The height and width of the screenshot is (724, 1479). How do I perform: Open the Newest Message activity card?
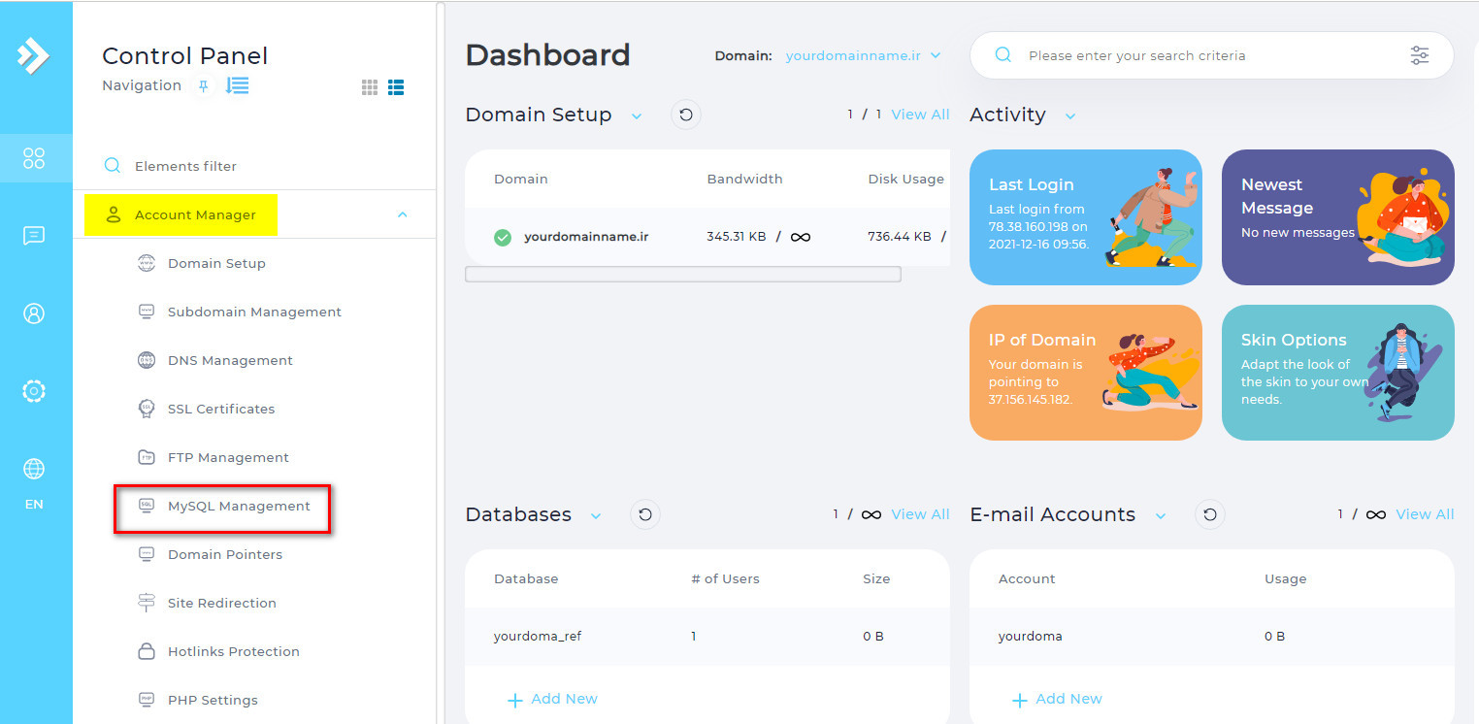[1338, 217]
